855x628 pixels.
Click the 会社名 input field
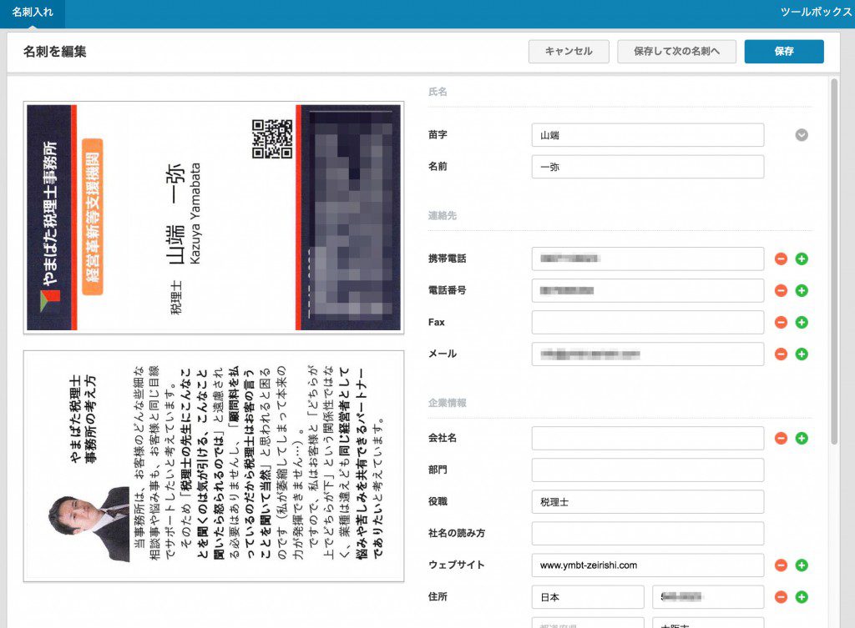(648, 438)
